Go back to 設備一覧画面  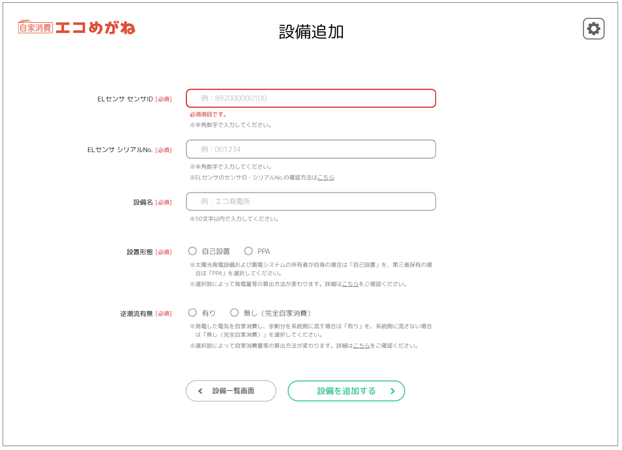tap(231, 391)
